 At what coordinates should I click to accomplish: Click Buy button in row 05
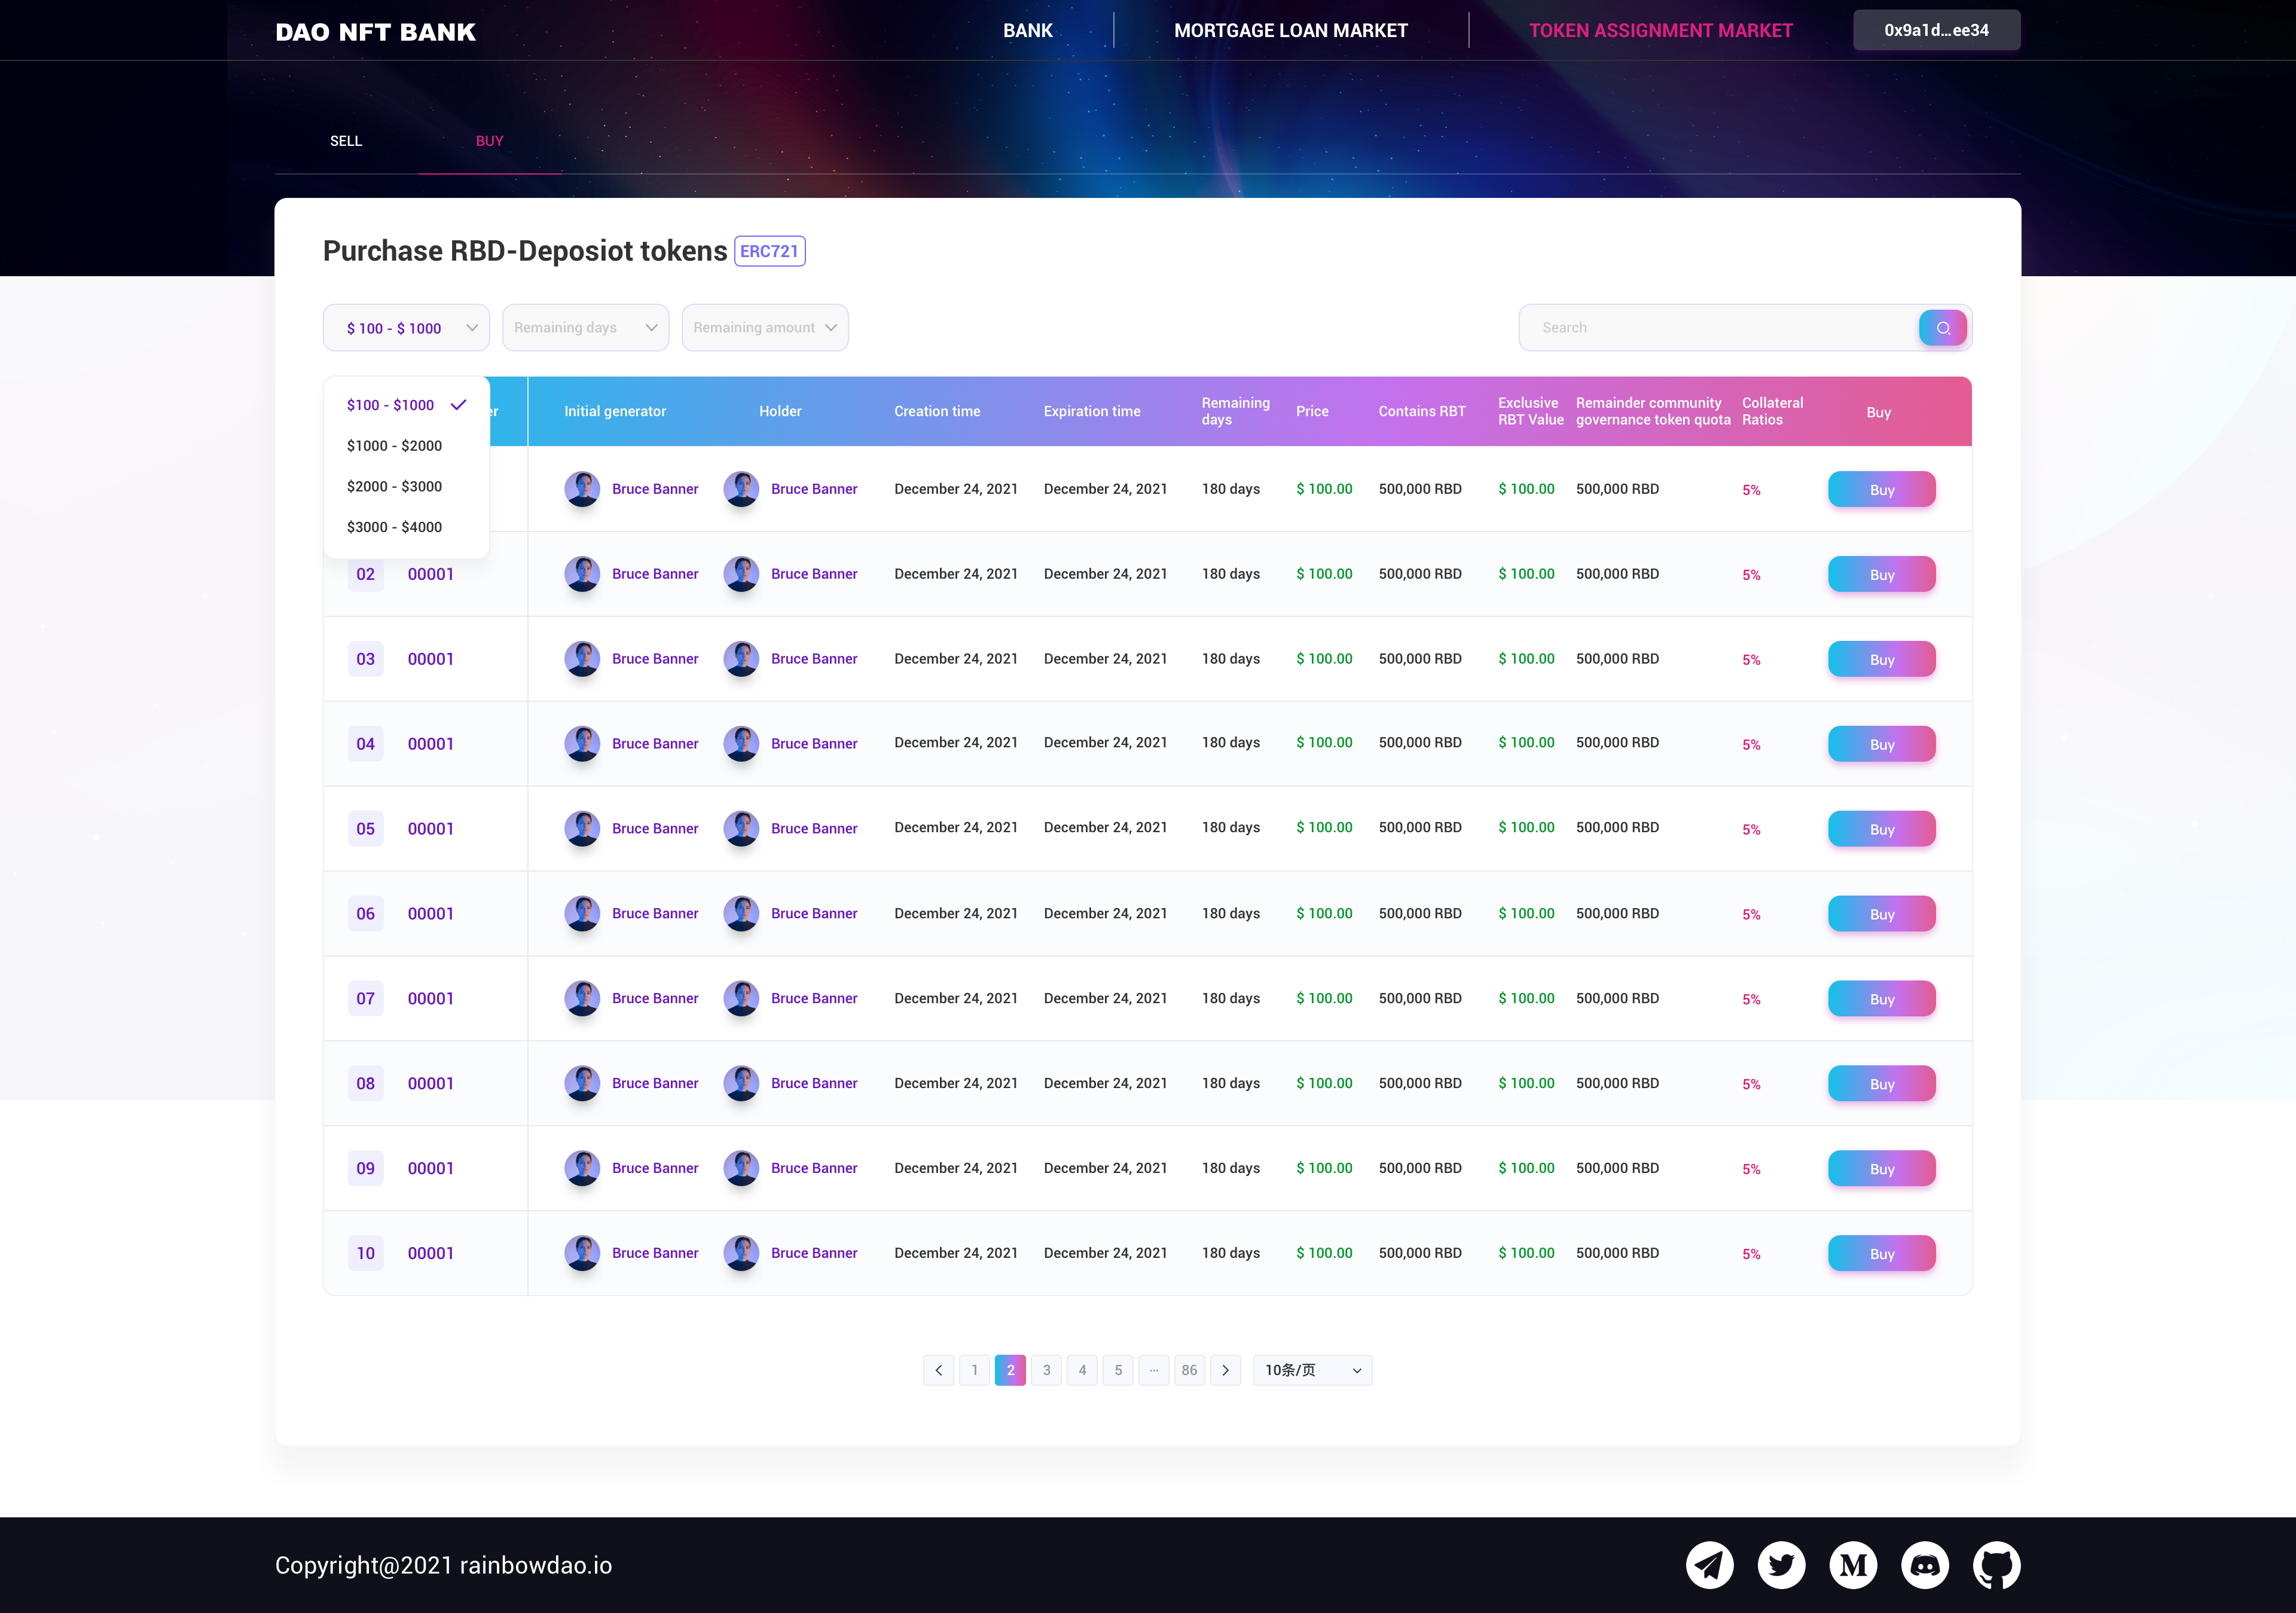(x=1881, y=829)
